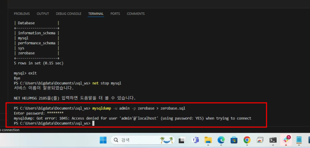This screenshot has width=310, height=148.
Task: Click the last PowerShell prompt at the cursor
Action: tap(54, 123)
